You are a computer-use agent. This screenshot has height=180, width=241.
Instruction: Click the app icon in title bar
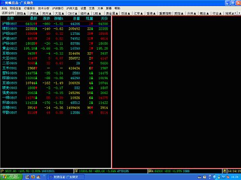coord(2,3)
